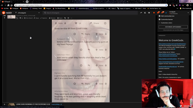
Task: Expand the r/Greekgodx community dropdown
Action: coord(39,13)
